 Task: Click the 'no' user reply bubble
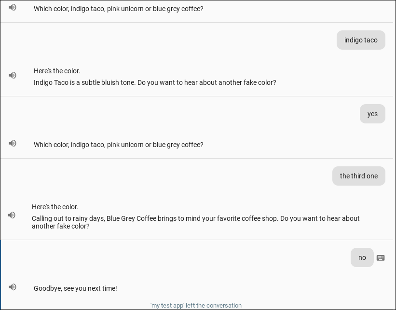pos(362,257)
